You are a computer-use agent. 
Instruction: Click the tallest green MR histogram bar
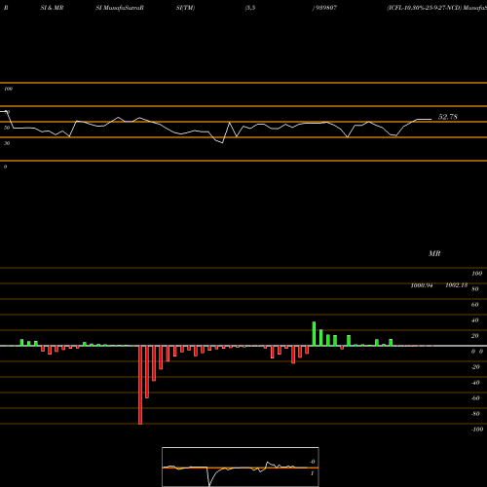[x=314, y=334]
